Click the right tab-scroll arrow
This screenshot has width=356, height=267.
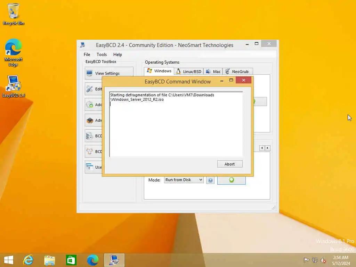(267, 148)
